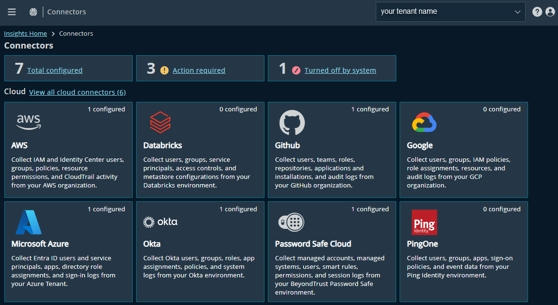The image size is (558, 305).
Task: Click the yellow Action required warning icon
Action: coord(165,70)
